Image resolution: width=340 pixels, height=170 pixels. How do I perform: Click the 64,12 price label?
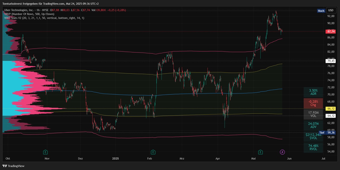[x=331, y=116]
